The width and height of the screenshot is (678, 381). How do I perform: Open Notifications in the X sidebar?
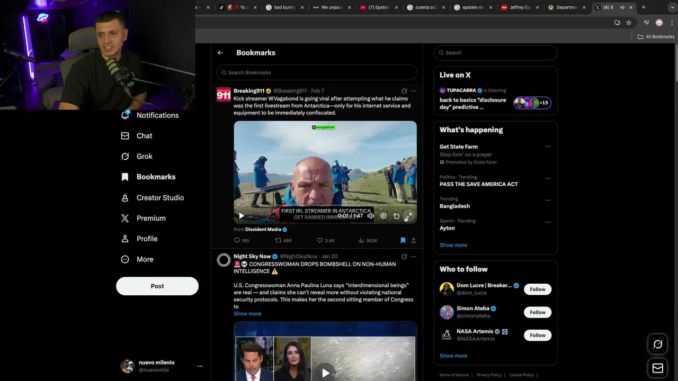coord(150,115)
